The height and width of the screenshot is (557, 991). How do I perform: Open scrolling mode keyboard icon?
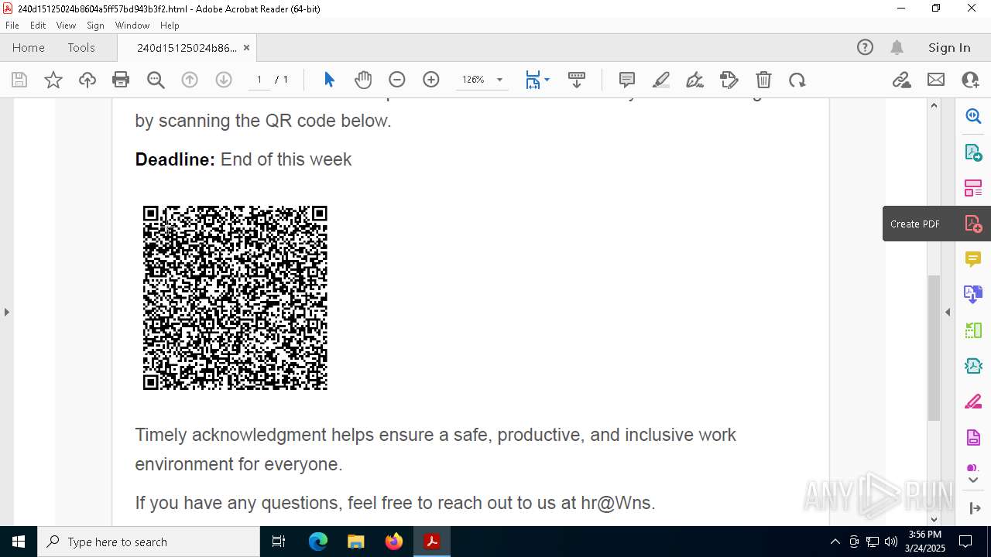point(577,80)
